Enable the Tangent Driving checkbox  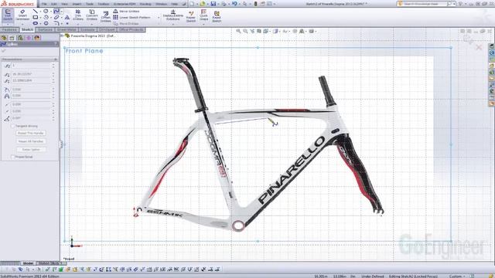(13, 126)
